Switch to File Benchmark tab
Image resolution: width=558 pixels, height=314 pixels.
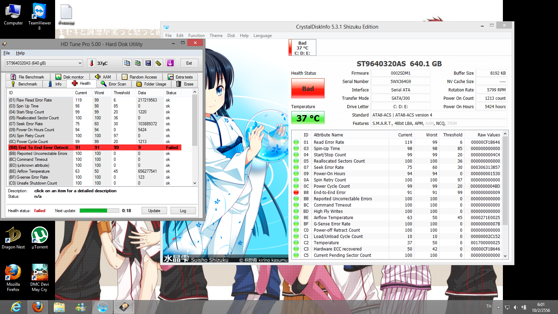28,77
